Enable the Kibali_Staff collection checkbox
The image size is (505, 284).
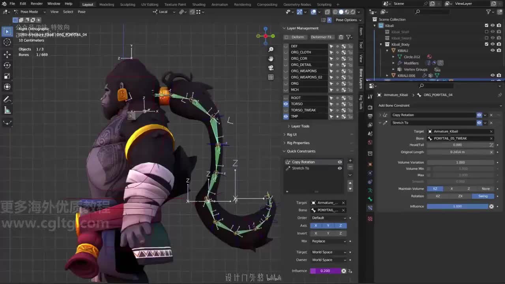(x=486, y=32)
